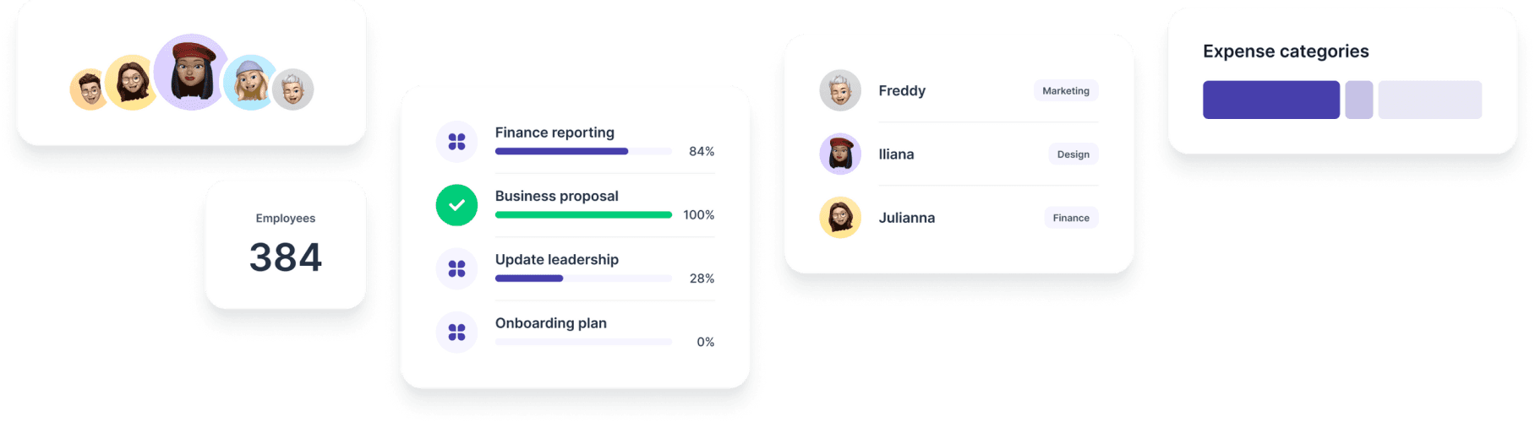Select Iliana's avatar in the team list

pos(840,154)
